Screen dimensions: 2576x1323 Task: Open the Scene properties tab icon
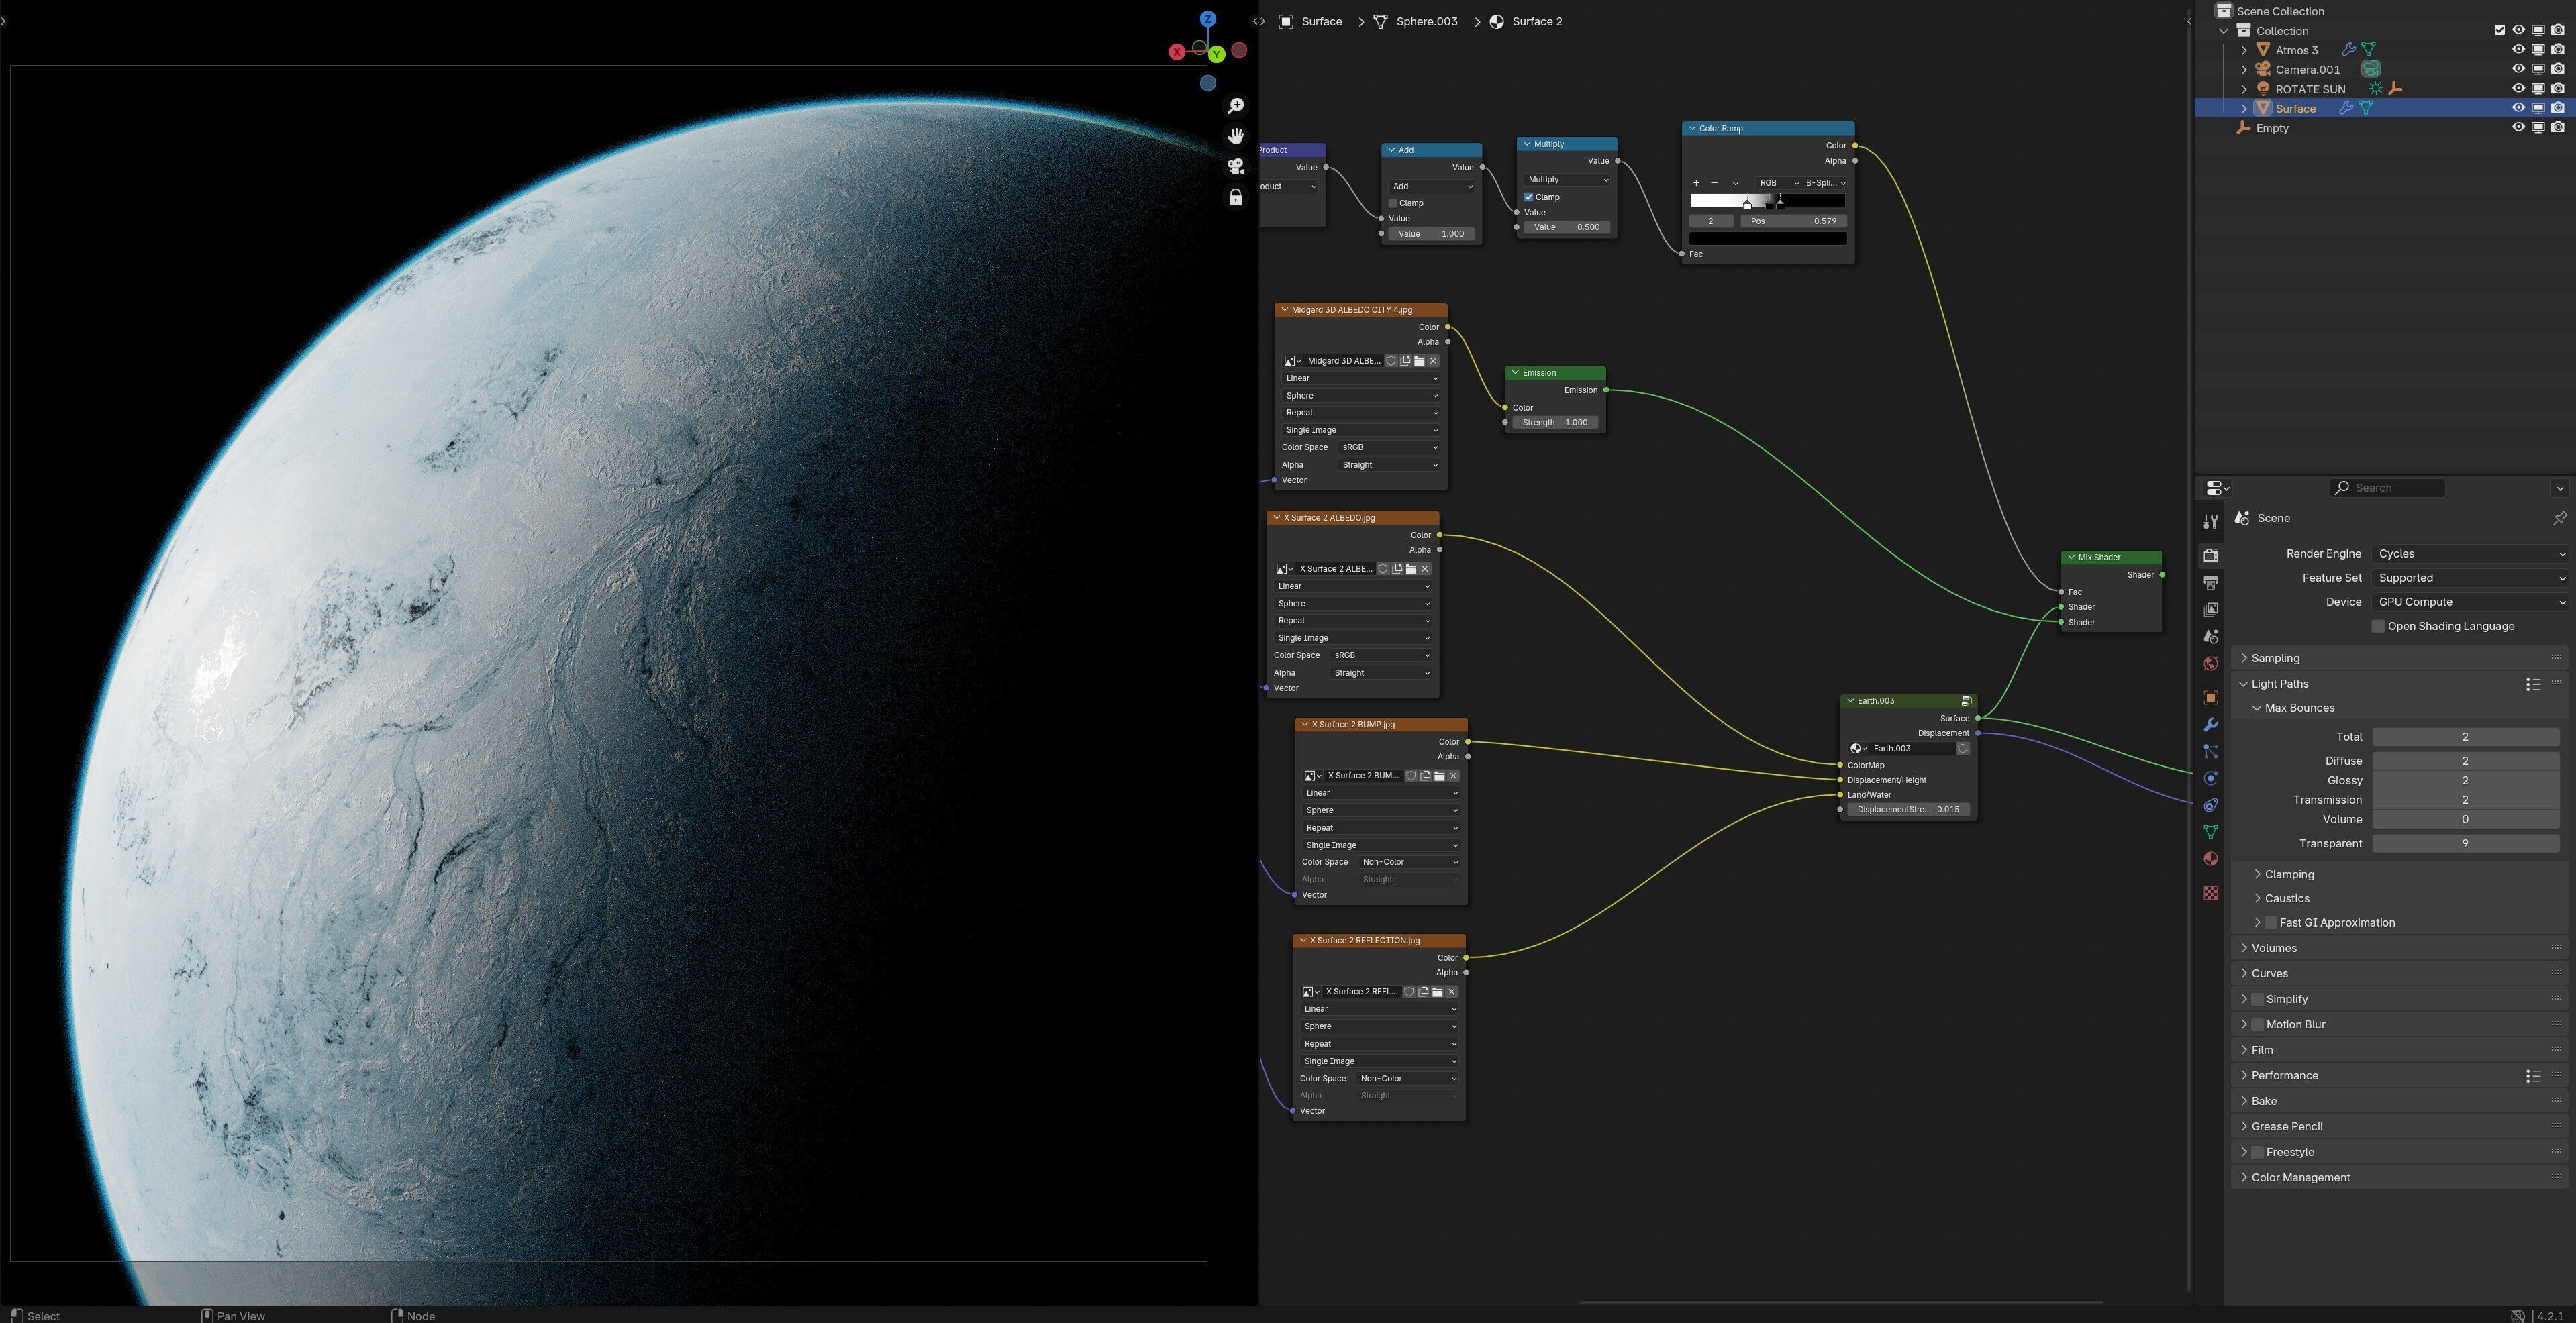(2210, 637)
